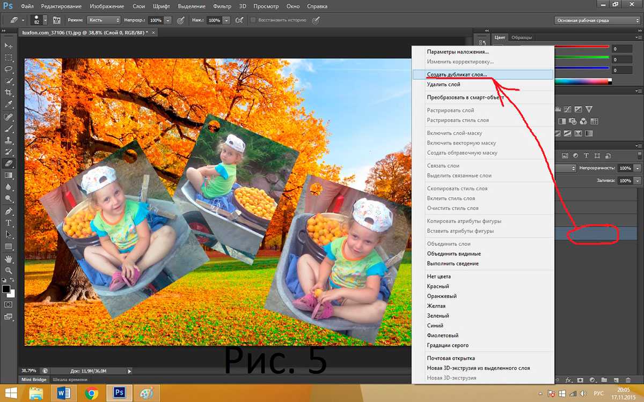Select the Move tool

(x=9, y=46)
